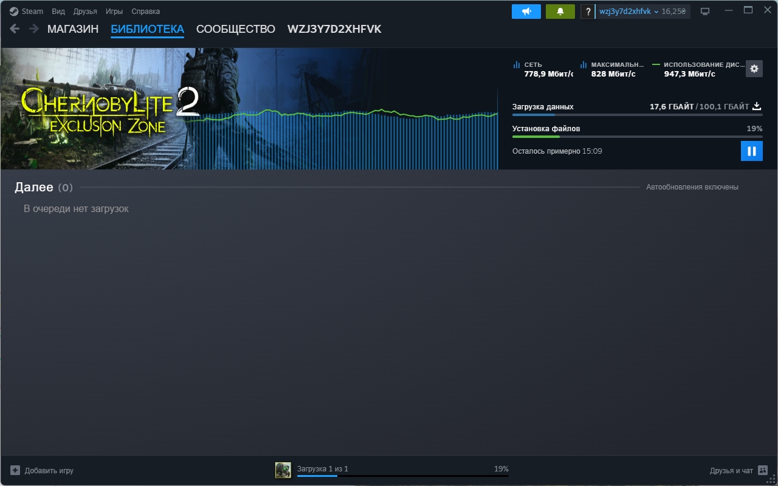Maximize the Steam window

(748, 10)
